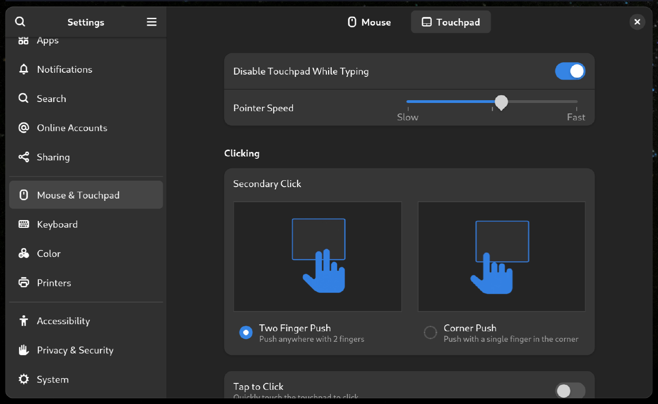This screenshot has height=404, width=658.
Task: Click the Corner Push illustration thumbnail
Action: pos(501,256)
